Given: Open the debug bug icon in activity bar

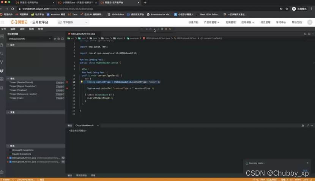Looking at the screenshot, I should (2, 71).
